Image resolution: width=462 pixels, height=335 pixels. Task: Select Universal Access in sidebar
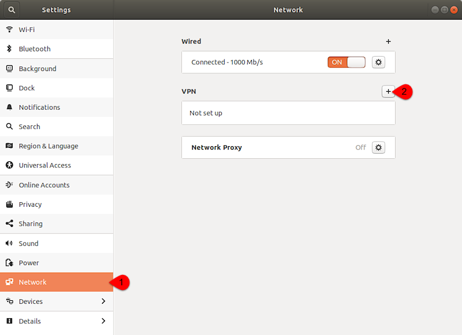pyautogui.click(x=44, y=165)
